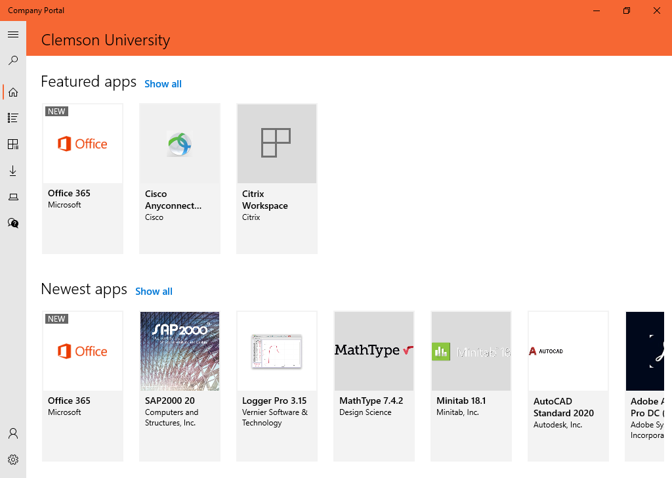The width and height of the screenshot is (672, 478).
Task: Select SAP2000 20 app tile
Action: click(180, 385)
